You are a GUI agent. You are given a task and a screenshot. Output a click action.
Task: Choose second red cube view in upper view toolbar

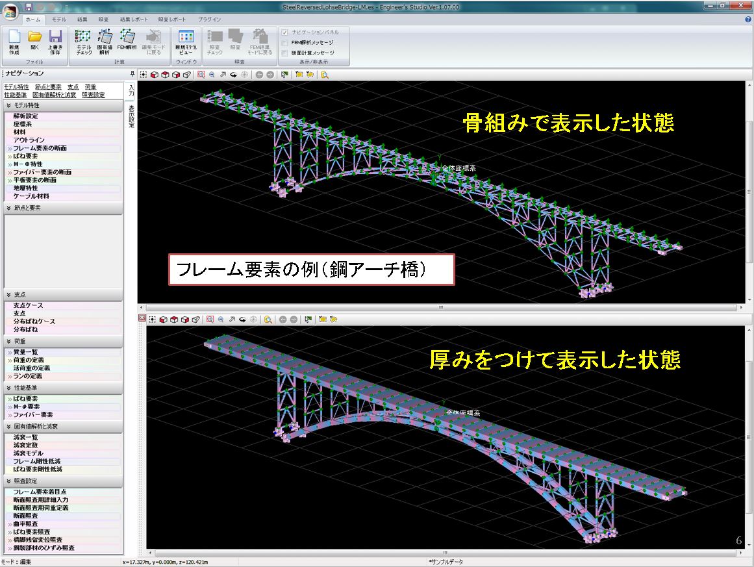click(x=165, y=75)
